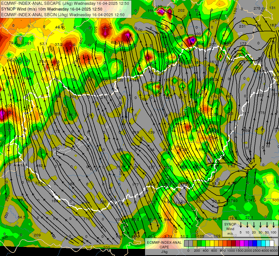Screen dimensions: 279x256
Task: Click the '6000' tick label on CAPE scale
Action: pyautogui.click(x=274, y=251)
